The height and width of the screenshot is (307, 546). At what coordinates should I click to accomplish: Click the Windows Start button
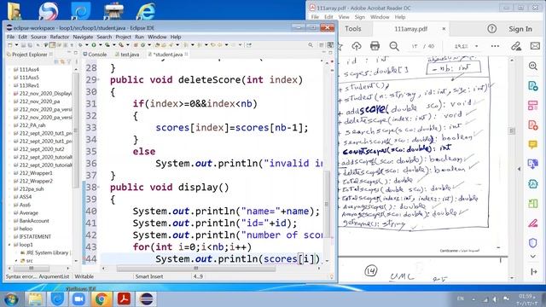(11, 299)
